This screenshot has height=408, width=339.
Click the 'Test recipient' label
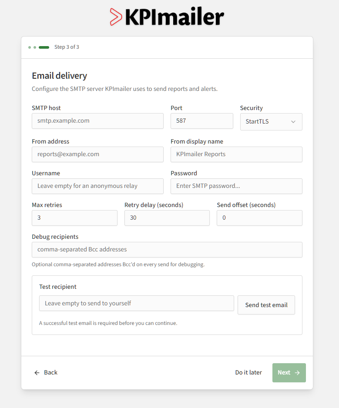(58, 287)
